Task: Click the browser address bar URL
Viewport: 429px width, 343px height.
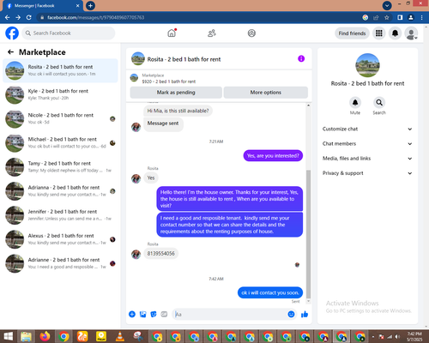Action: click(x=96, y=17)
